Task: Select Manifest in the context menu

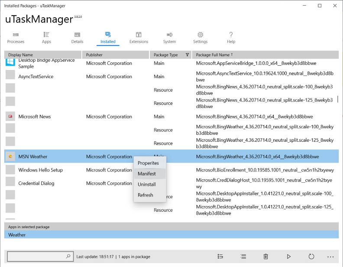Action: [x=150, y=174]
